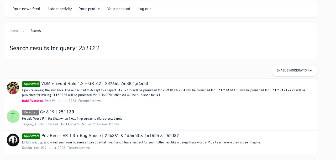Click Tanjiro_Hunterr green T avatar
The image size is (336, 160).
(x=13, y=117)
